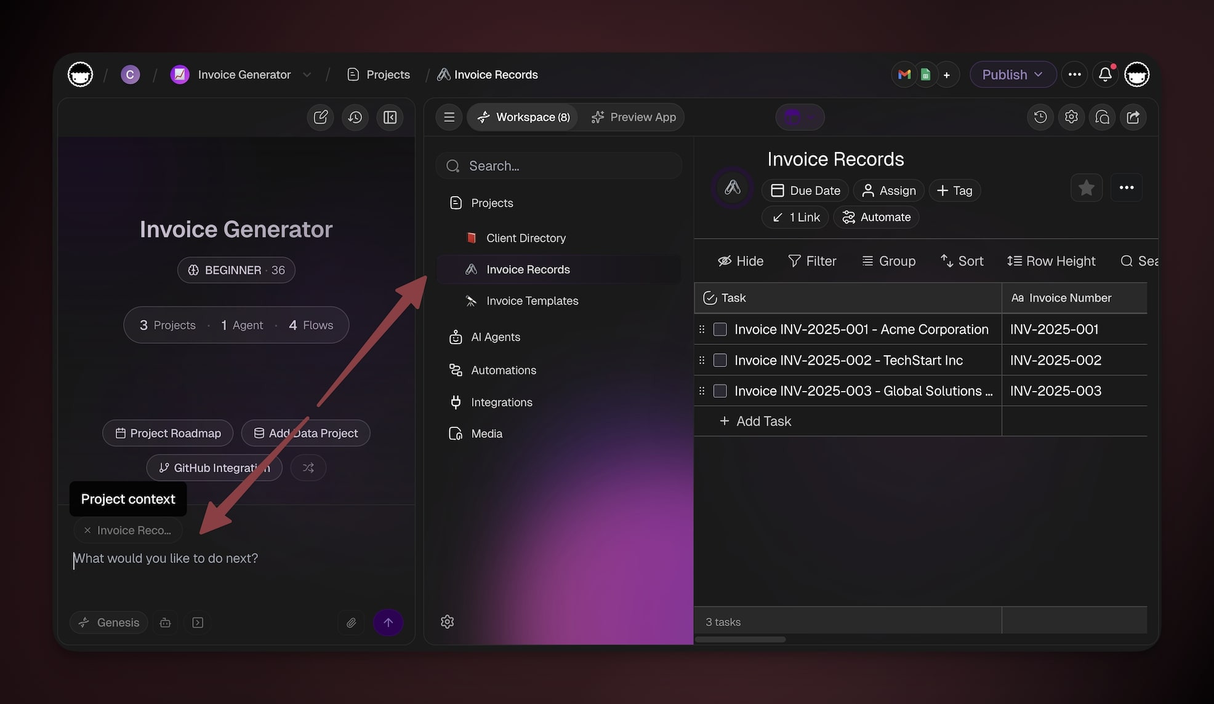
Task: Click the new chat compose icon
Action: tap(320, 117)
